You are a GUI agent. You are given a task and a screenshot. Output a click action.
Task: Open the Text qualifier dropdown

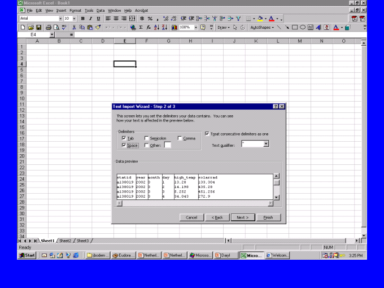266,144
